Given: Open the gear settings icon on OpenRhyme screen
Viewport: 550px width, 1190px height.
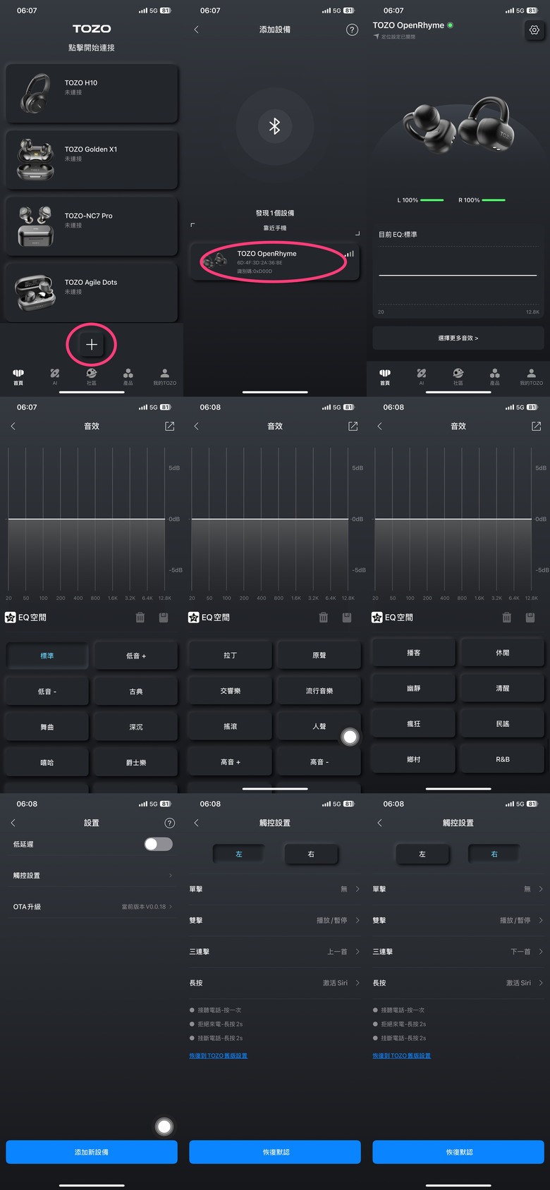Looking at the screenshot, I should point(534,30).
